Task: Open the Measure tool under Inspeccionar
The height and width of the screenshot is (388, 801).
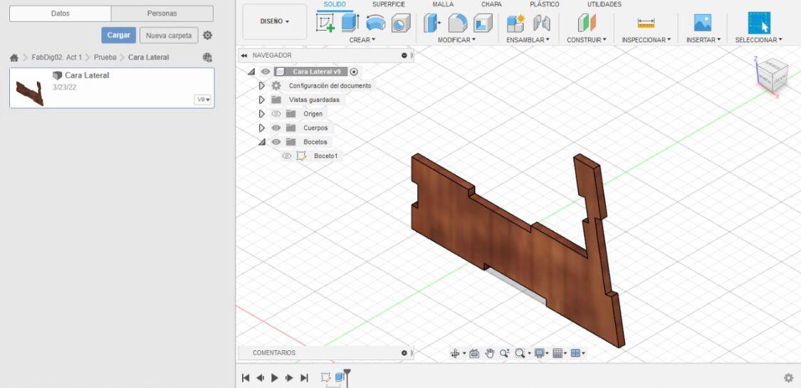Action: tap(646, 23)
